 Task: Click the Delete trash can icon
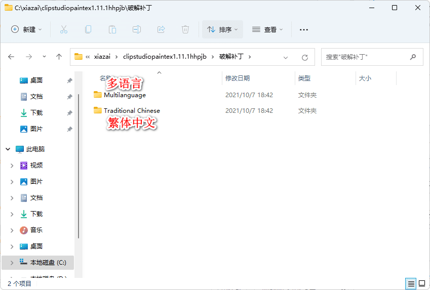185,29
